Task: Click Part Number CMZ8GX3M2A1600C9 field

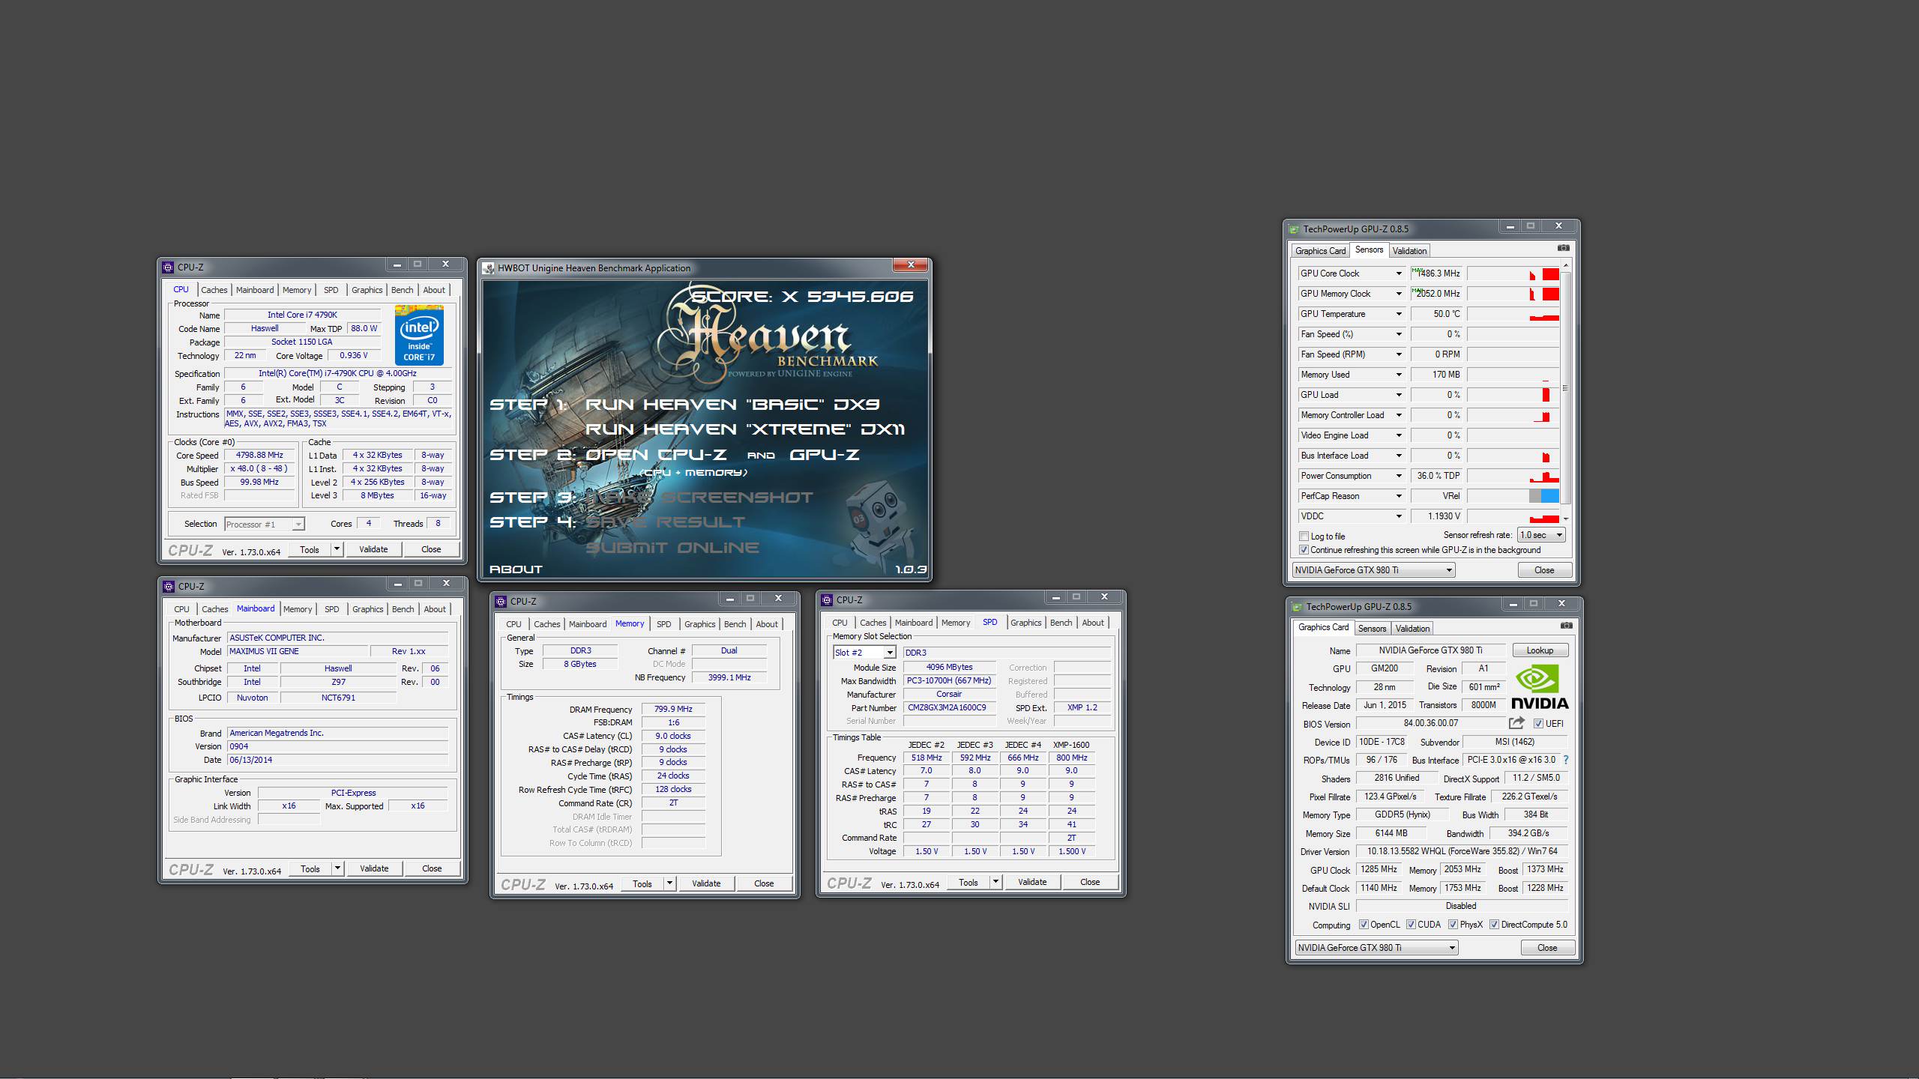Action: pyautogui.click(x=948, y=707)
